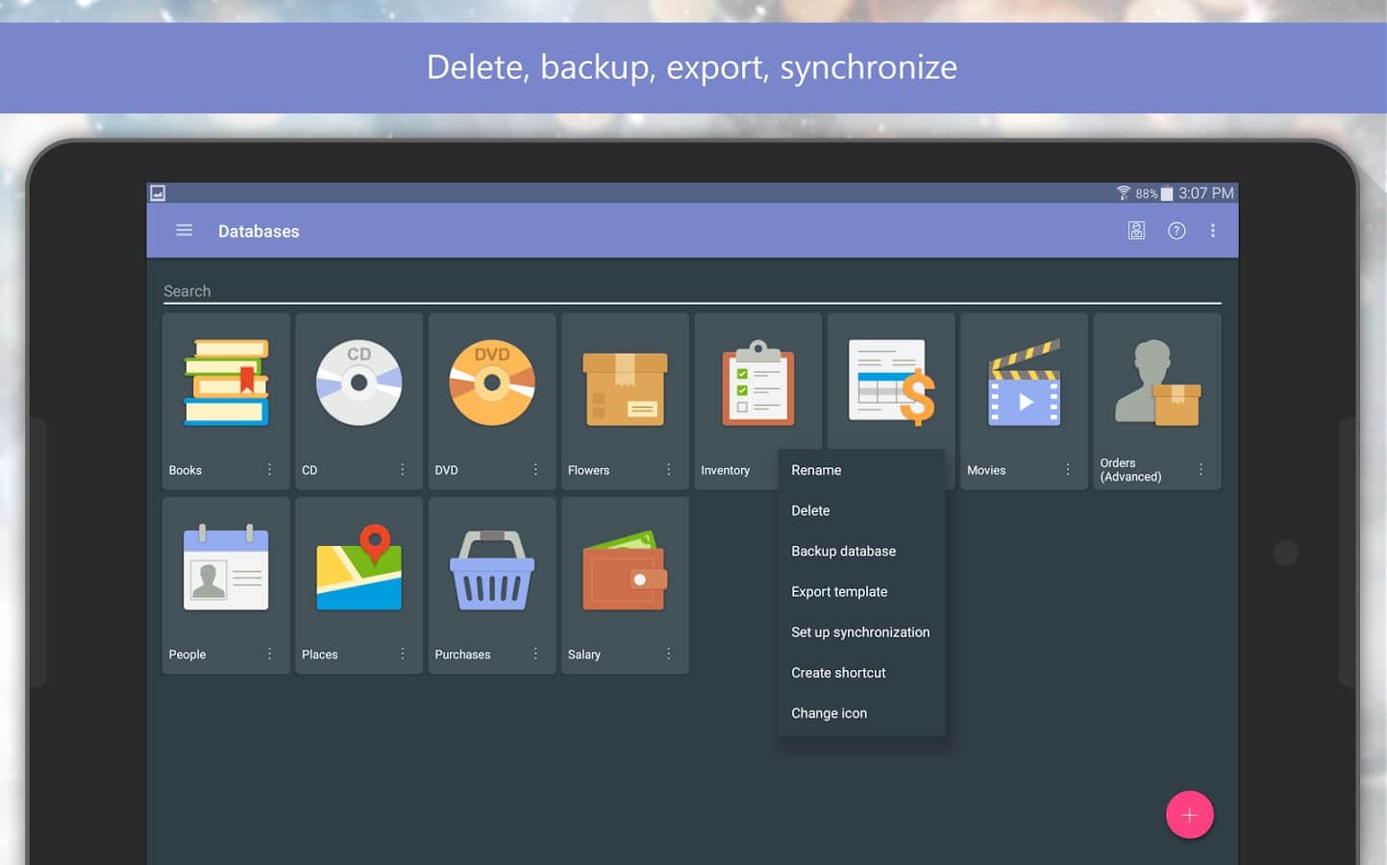1387x865 pixels.
Task: Open the Books database icon
Action: click(226, 383)
